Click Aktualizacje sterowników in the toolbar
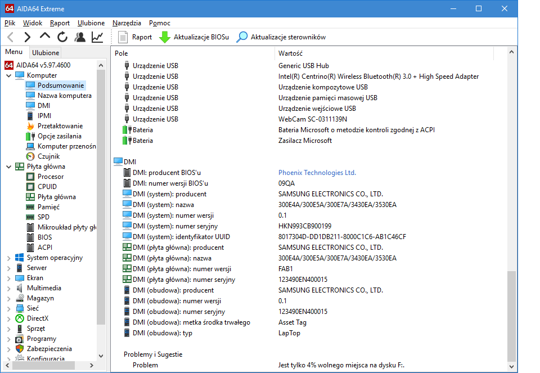The image size is (540, 373). (x=281, y=37)
